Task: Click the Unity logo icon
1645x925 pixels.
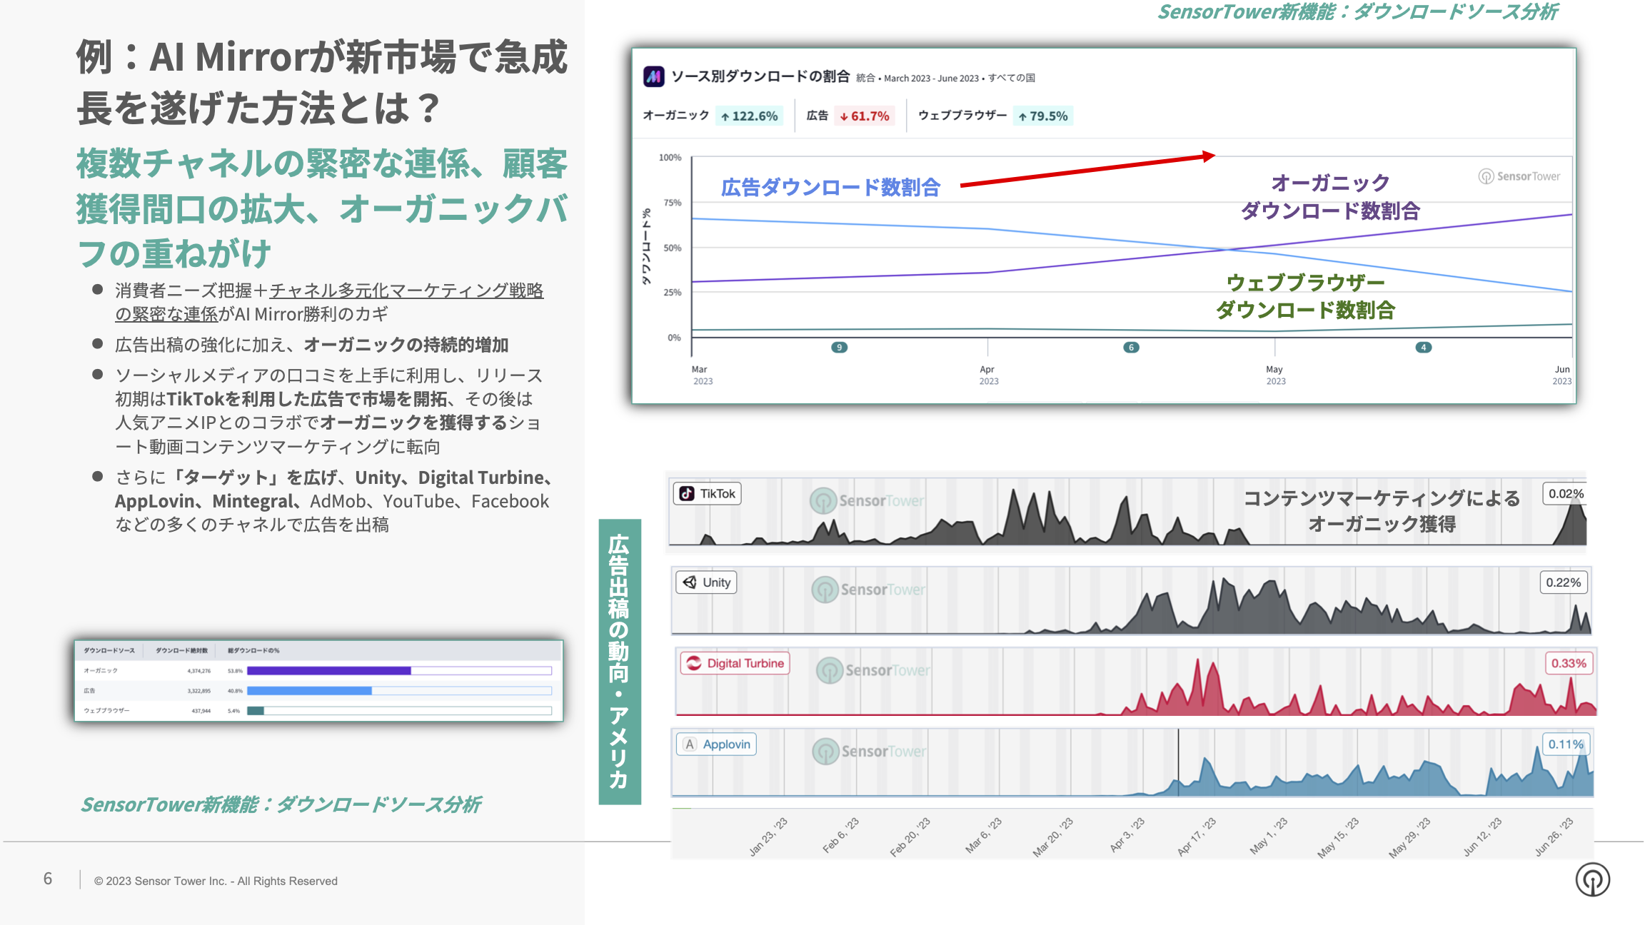Action: coord(690,582)
